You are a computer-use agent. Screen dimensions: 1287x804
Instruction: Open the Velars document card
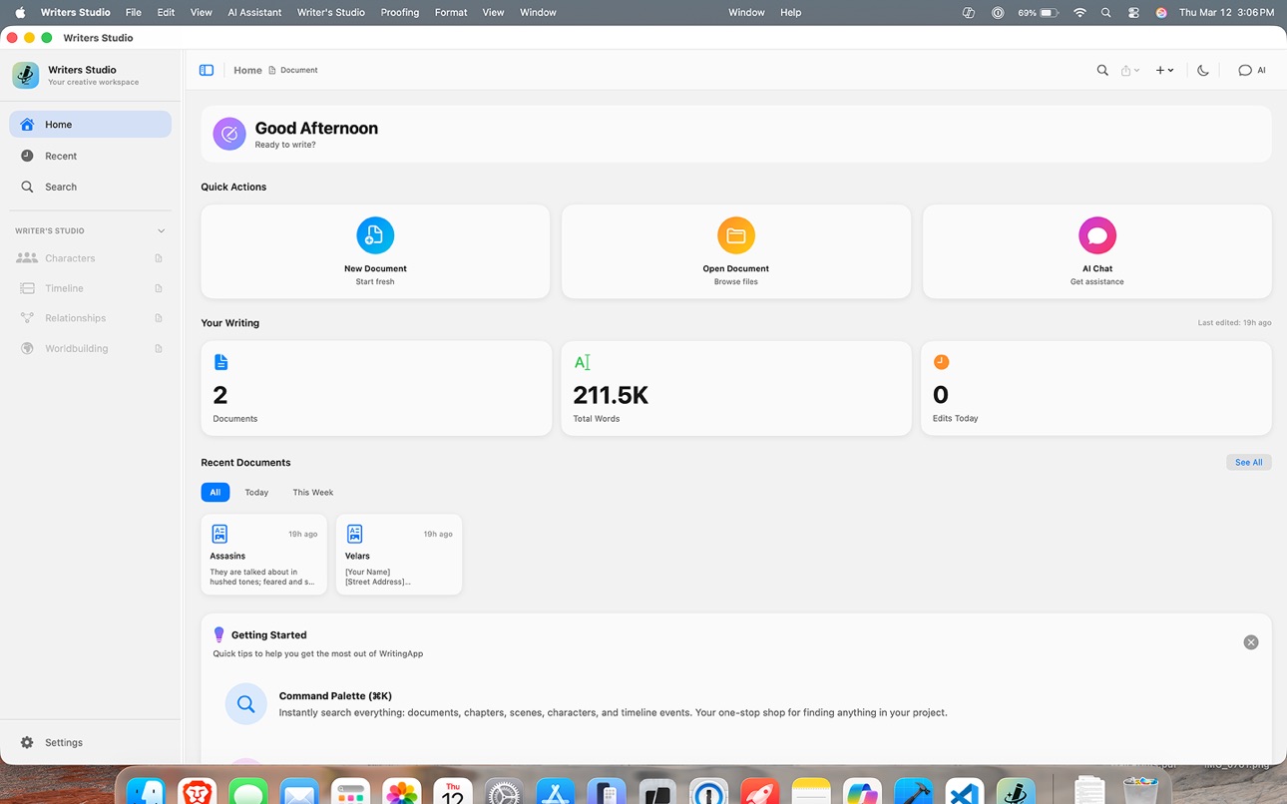[x=399, y=555]
